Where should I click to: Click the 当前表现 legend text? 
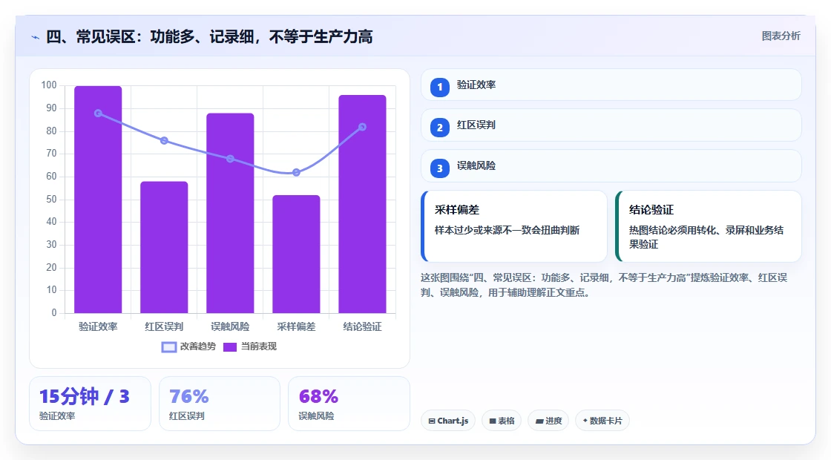(x=259, y=346)
